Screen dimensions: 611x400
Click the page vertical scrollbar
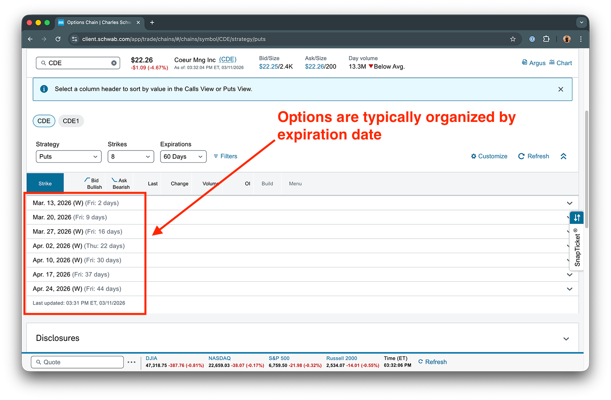point(587,169)
